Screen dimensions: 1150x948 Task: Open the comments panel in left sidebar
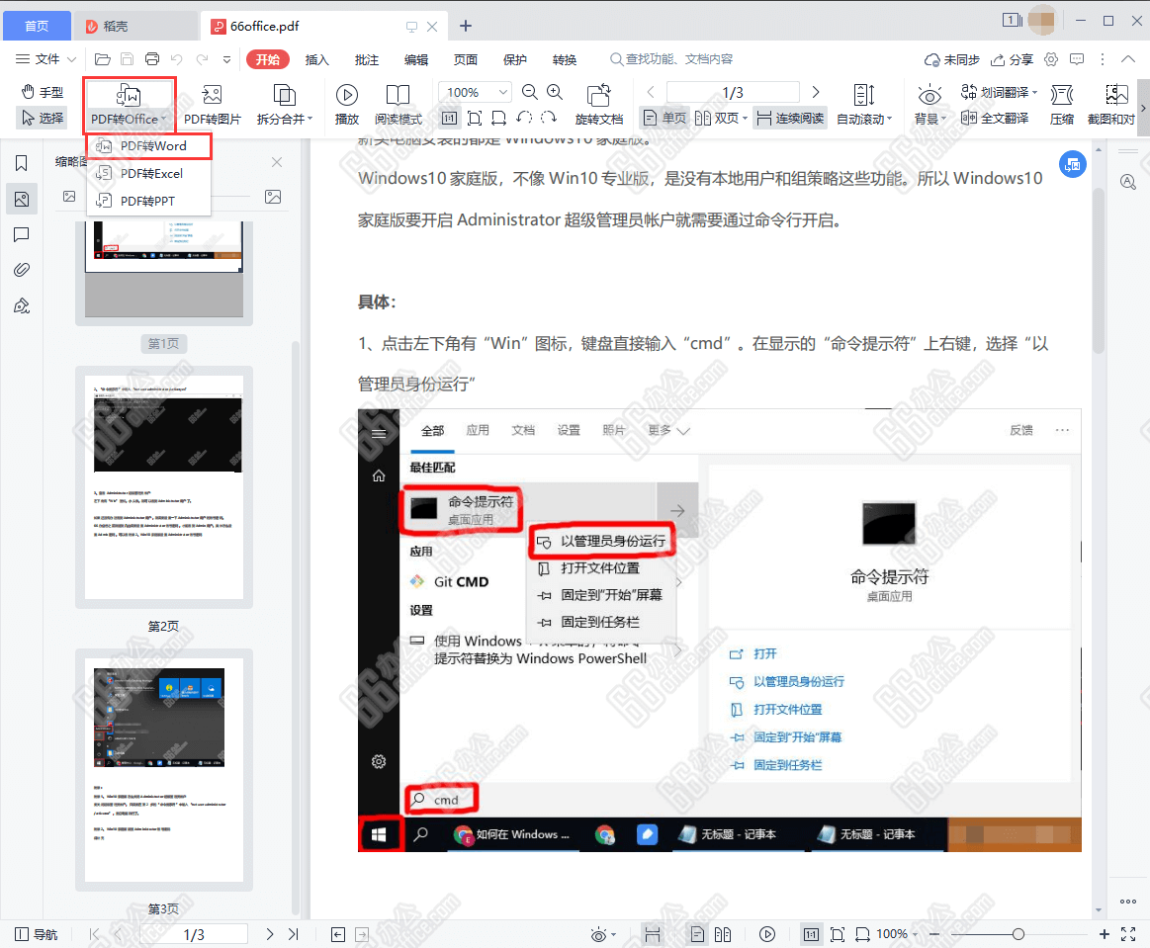tap(22, 234)
